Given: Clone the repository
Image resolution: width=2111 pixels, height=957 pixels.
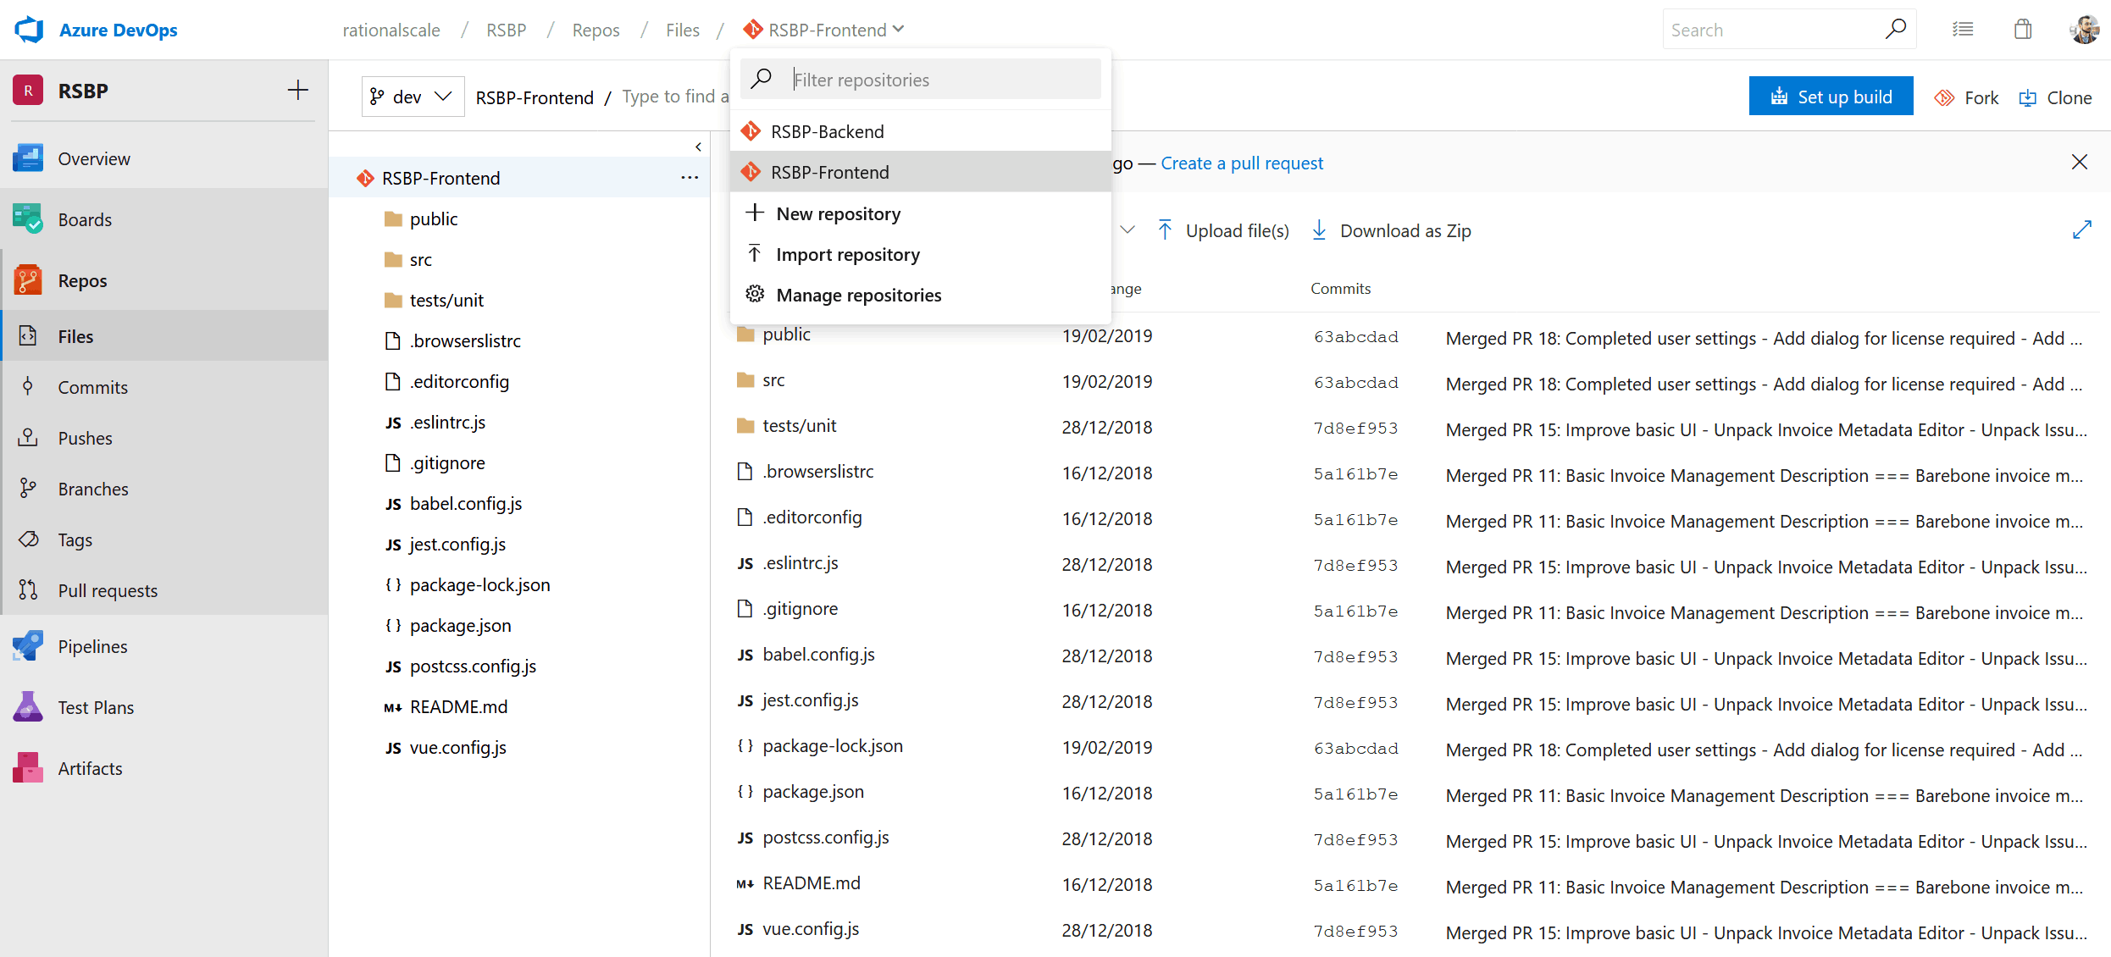Looking at the screenshot, I should [2055, 97].
